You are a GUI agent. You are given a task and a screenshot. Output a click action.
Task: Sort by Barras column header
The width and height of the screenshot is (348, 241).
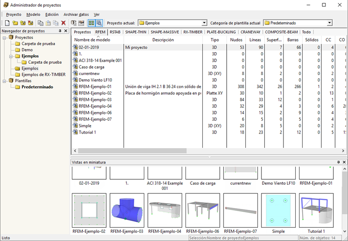coord(293,40)
